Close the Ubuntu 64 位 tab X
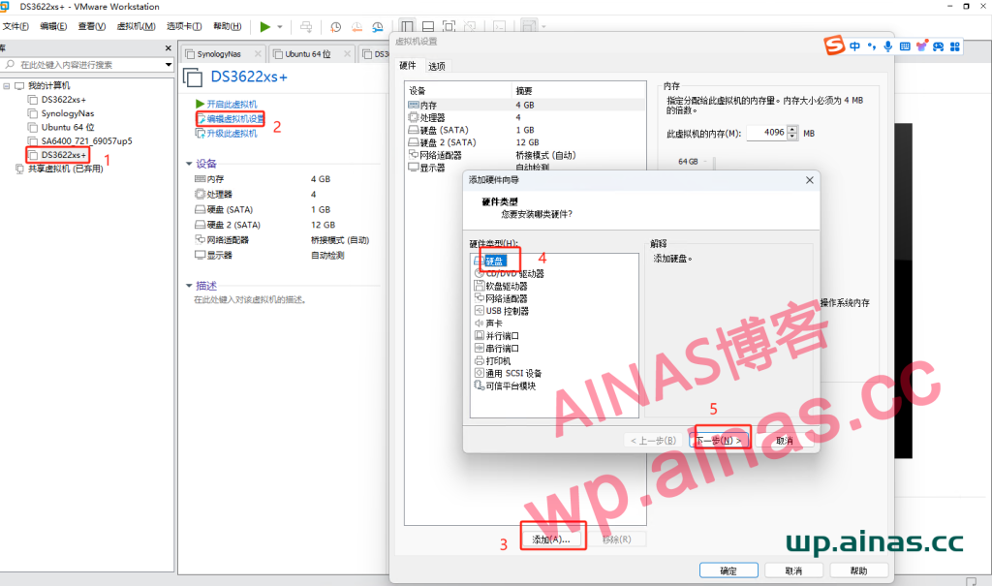The width and height of the screenshot is (992, 586). (x=348, y=54)
